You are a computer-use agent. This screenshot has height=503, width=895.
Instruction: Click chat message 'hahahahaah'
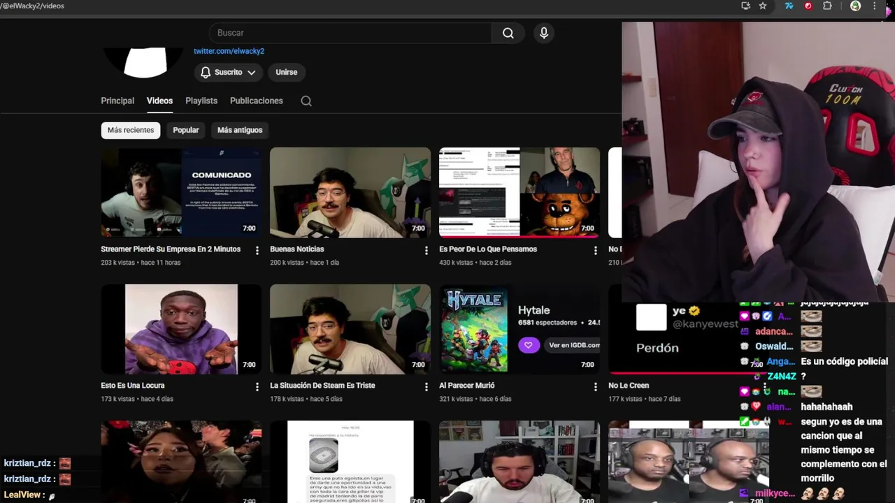coord(827,407)
